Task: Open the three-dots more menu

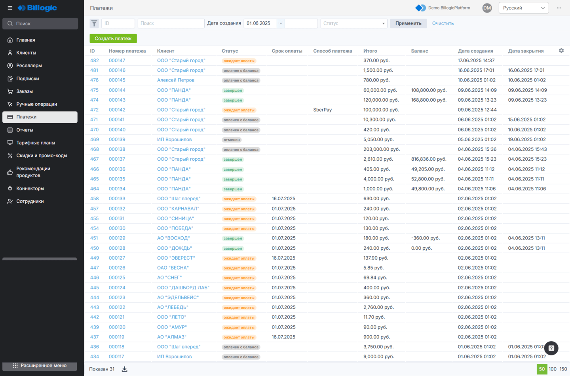Action: tap(559, 8)
